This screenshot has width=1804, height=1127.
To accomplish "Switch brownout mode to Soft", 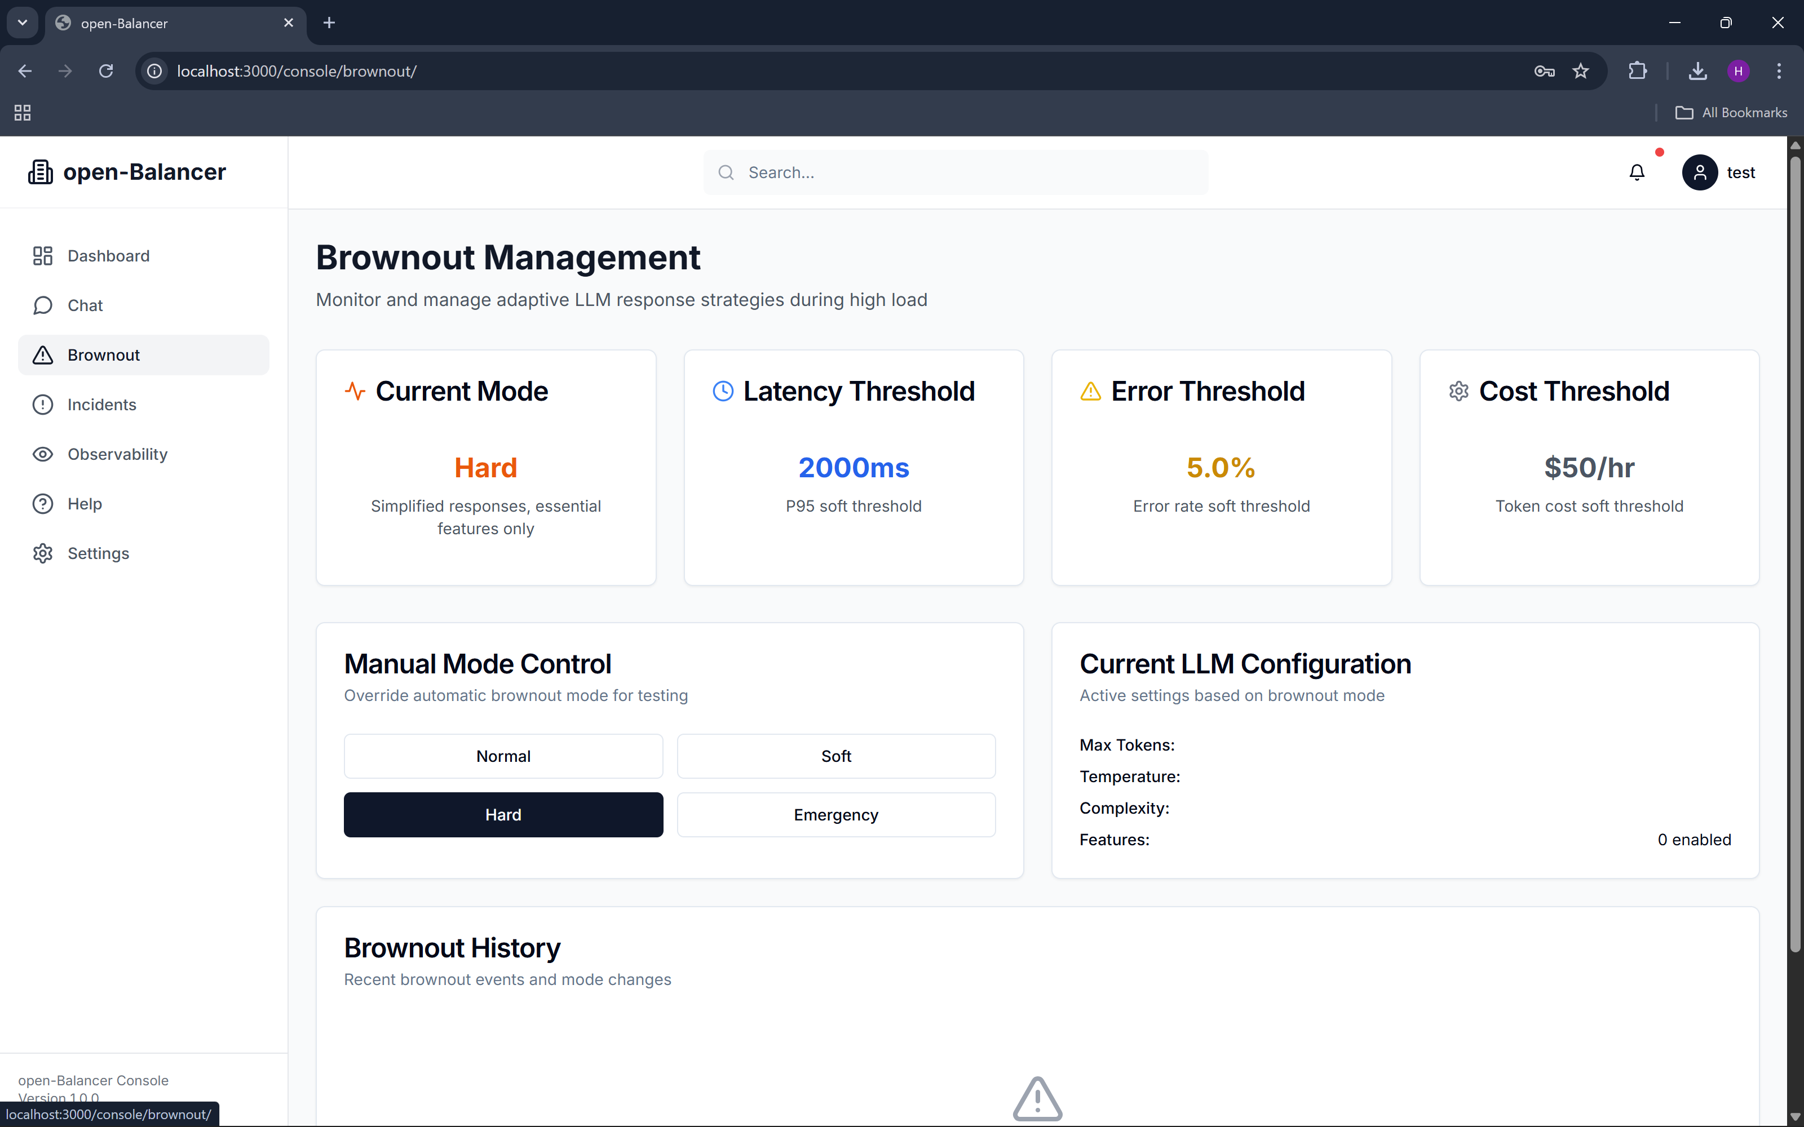I will click(835, 756).
